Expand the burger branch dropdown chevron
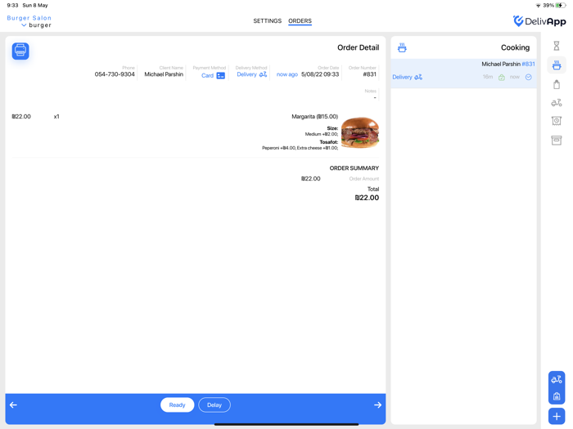The image size is (573, 429). 24,25
